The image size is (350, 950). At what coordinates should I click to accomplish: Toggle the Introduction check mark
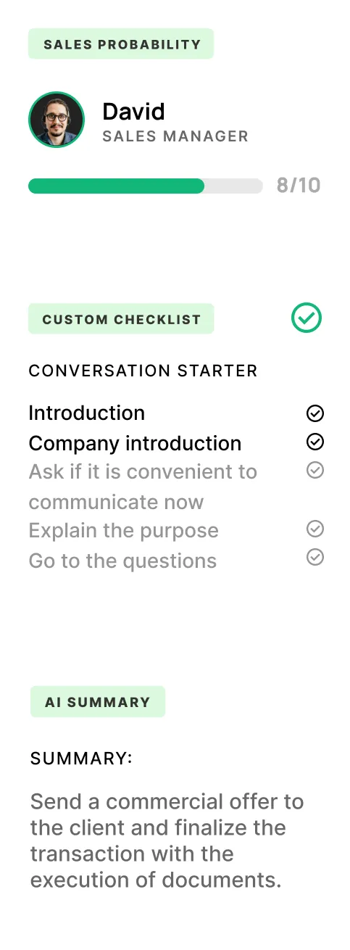(315, 413)
